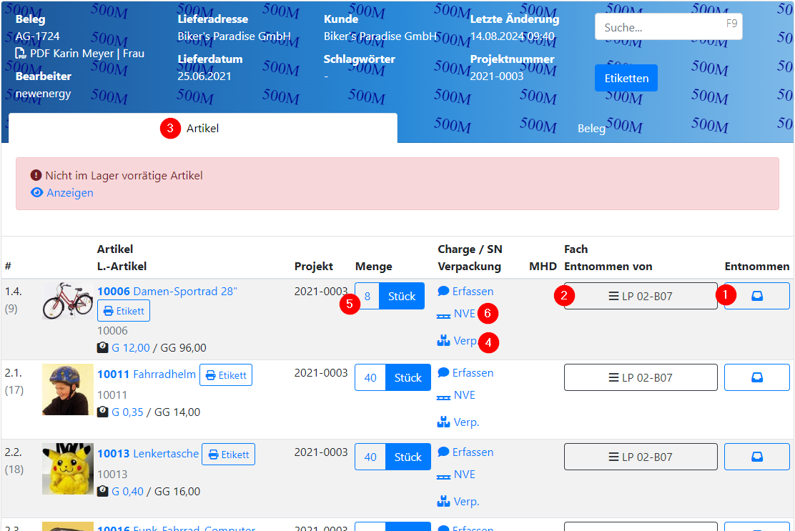Switch to the Artikel tab
This screenshot has width=795, height=531.
coord(202,129)
